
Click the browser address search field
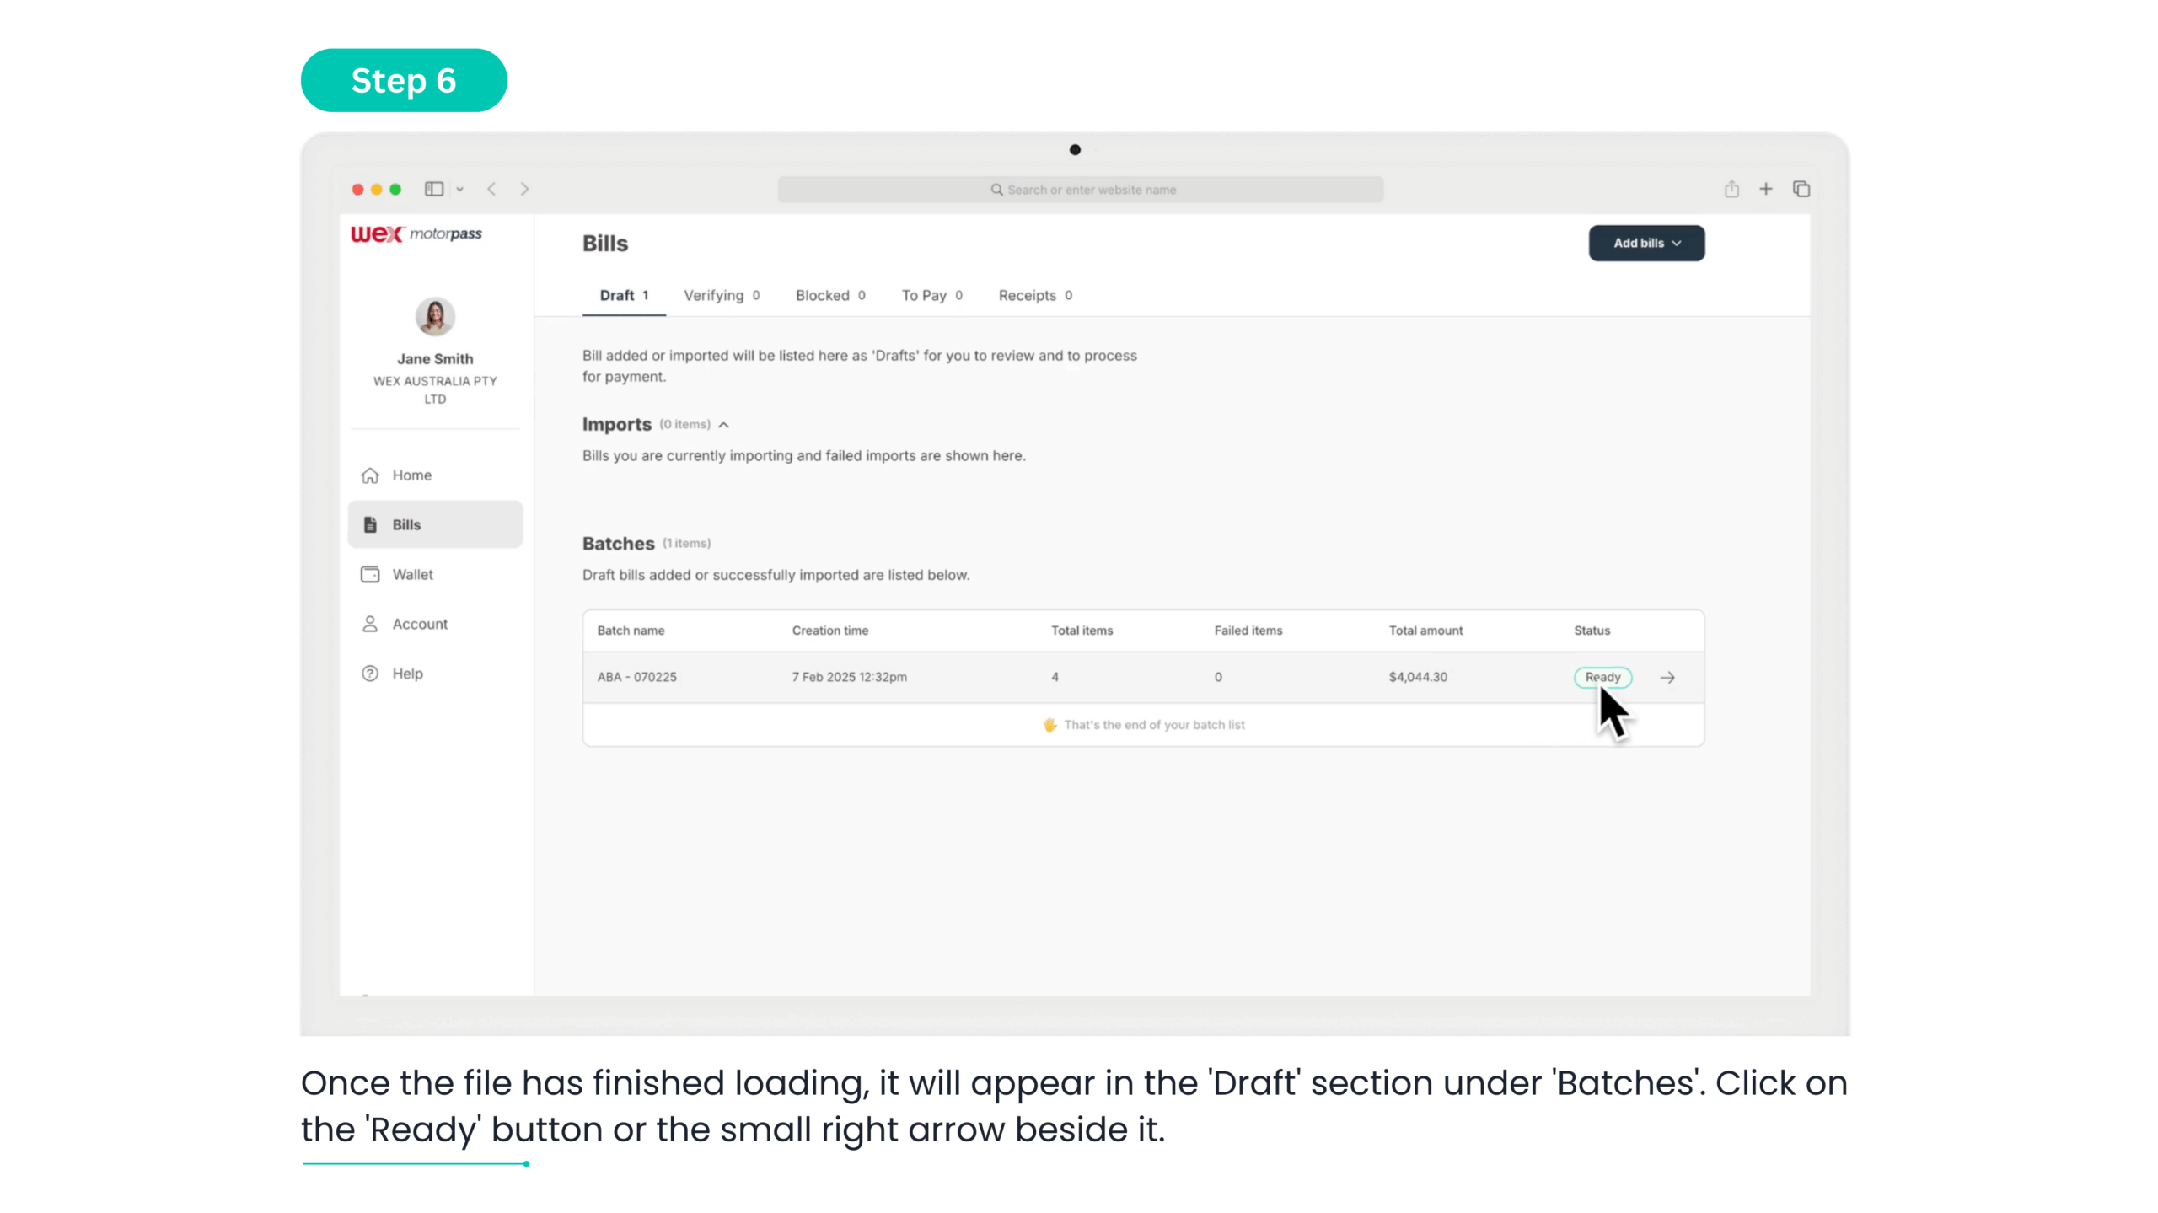(x=1080, y=190)
